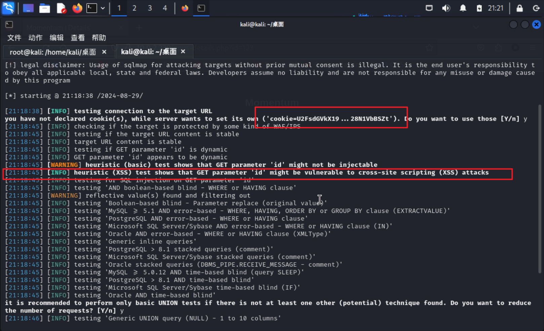Open the notifications bell icon

pos(463,8)
